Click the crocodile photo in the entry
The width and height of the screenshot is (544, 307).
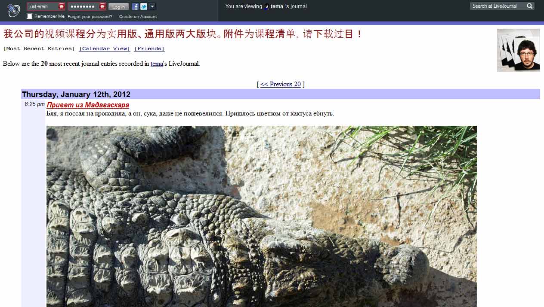(262, 216)
